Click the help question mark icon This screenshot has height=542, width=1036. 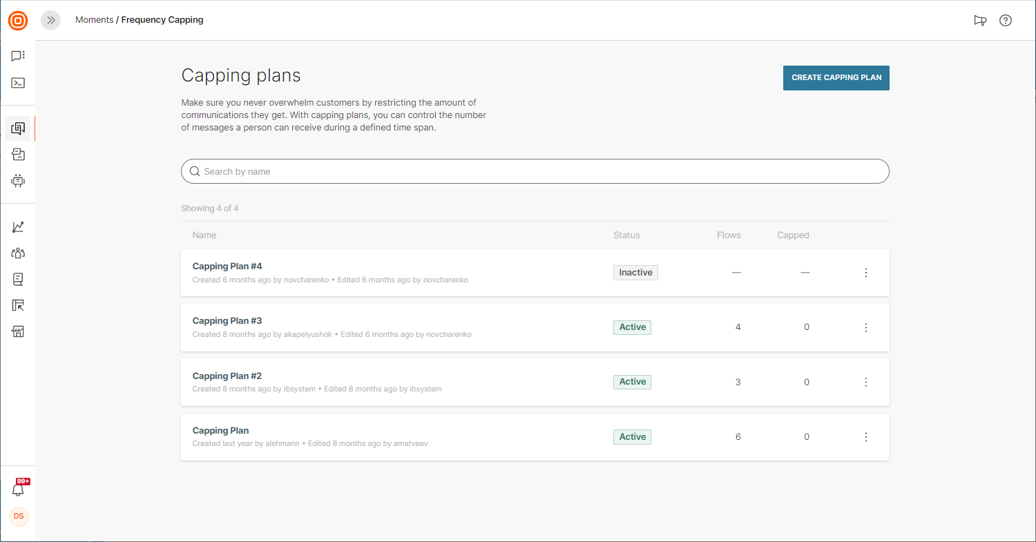1006,21
